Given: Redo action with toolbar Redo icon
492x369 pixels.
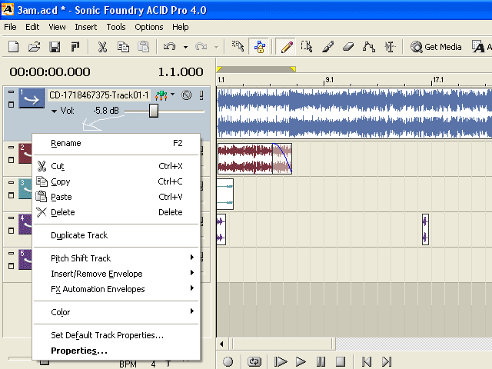Looking at the screenshot, I should pyautogui.click(x=201, y=47).
